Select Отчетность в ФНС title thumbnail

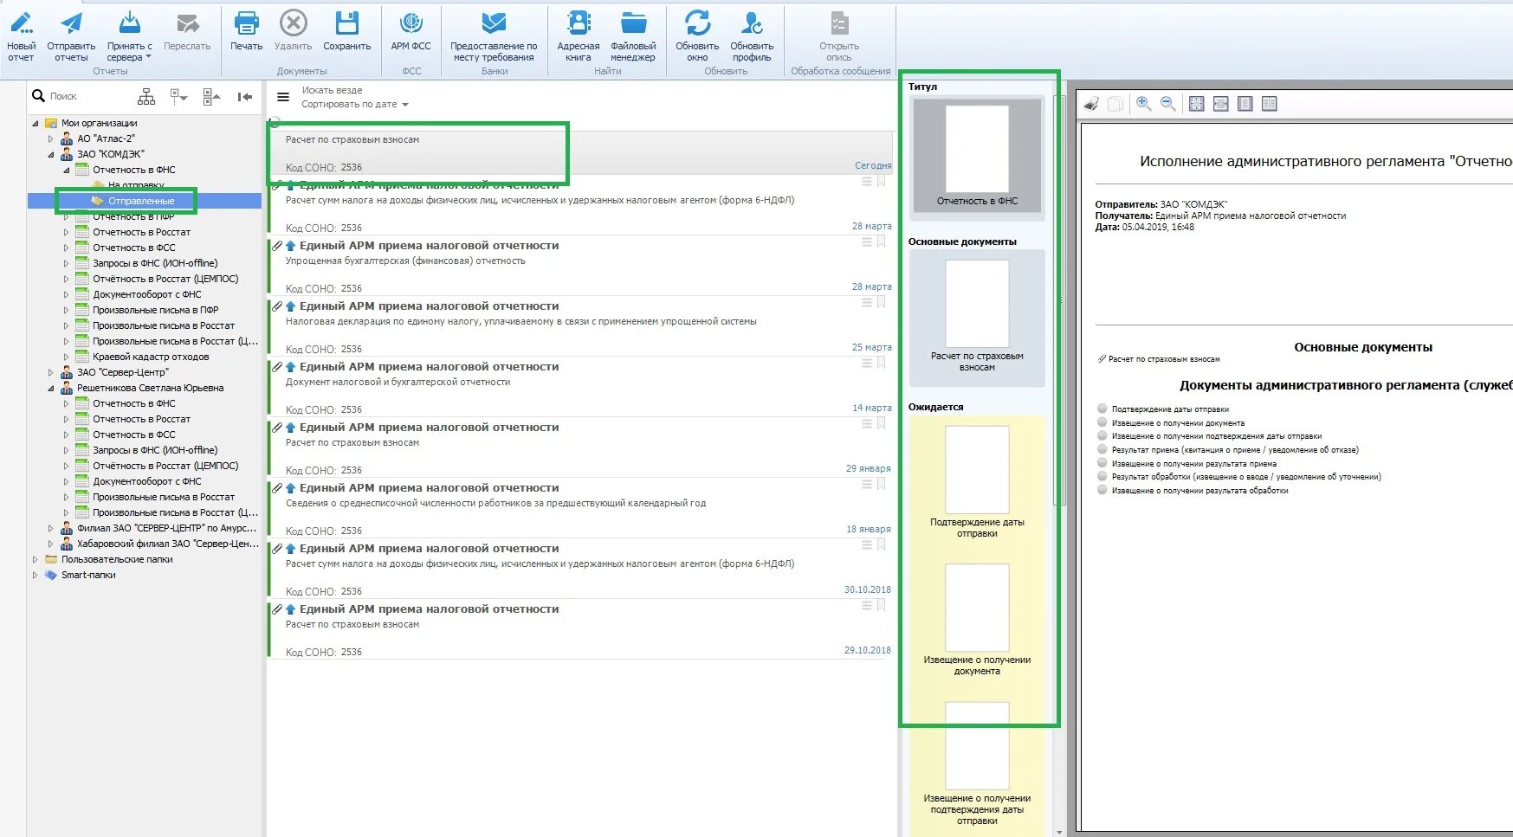point(977,156)
